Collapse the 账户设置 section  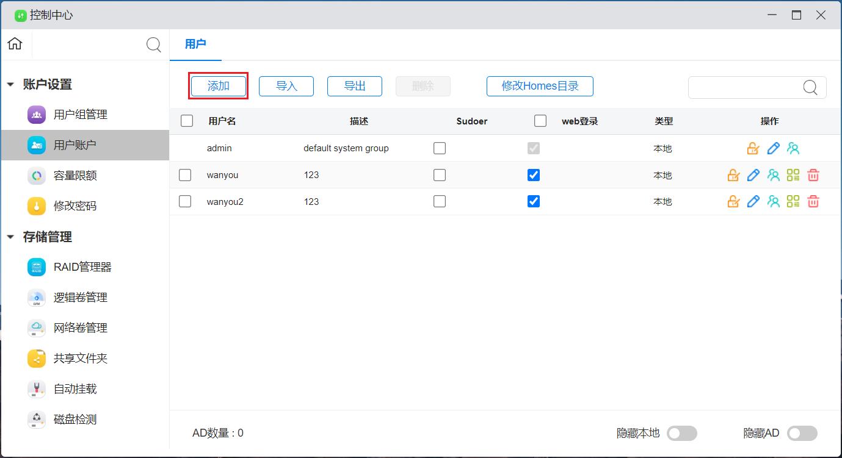click(10, 85)
